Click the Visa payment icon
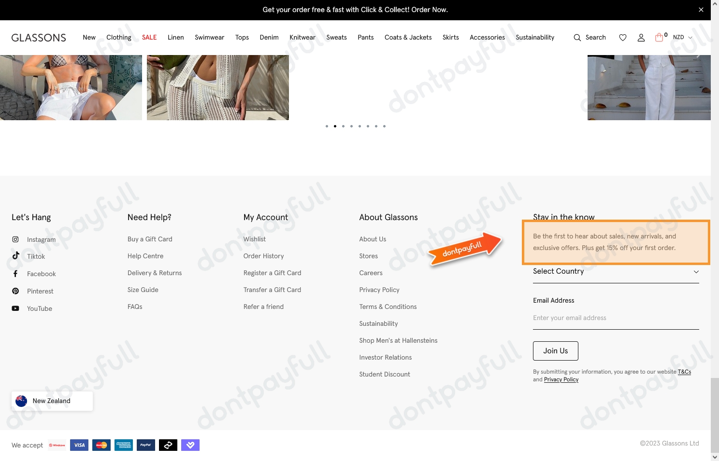The width and height of the screenshot is (719, 461). 79,445
